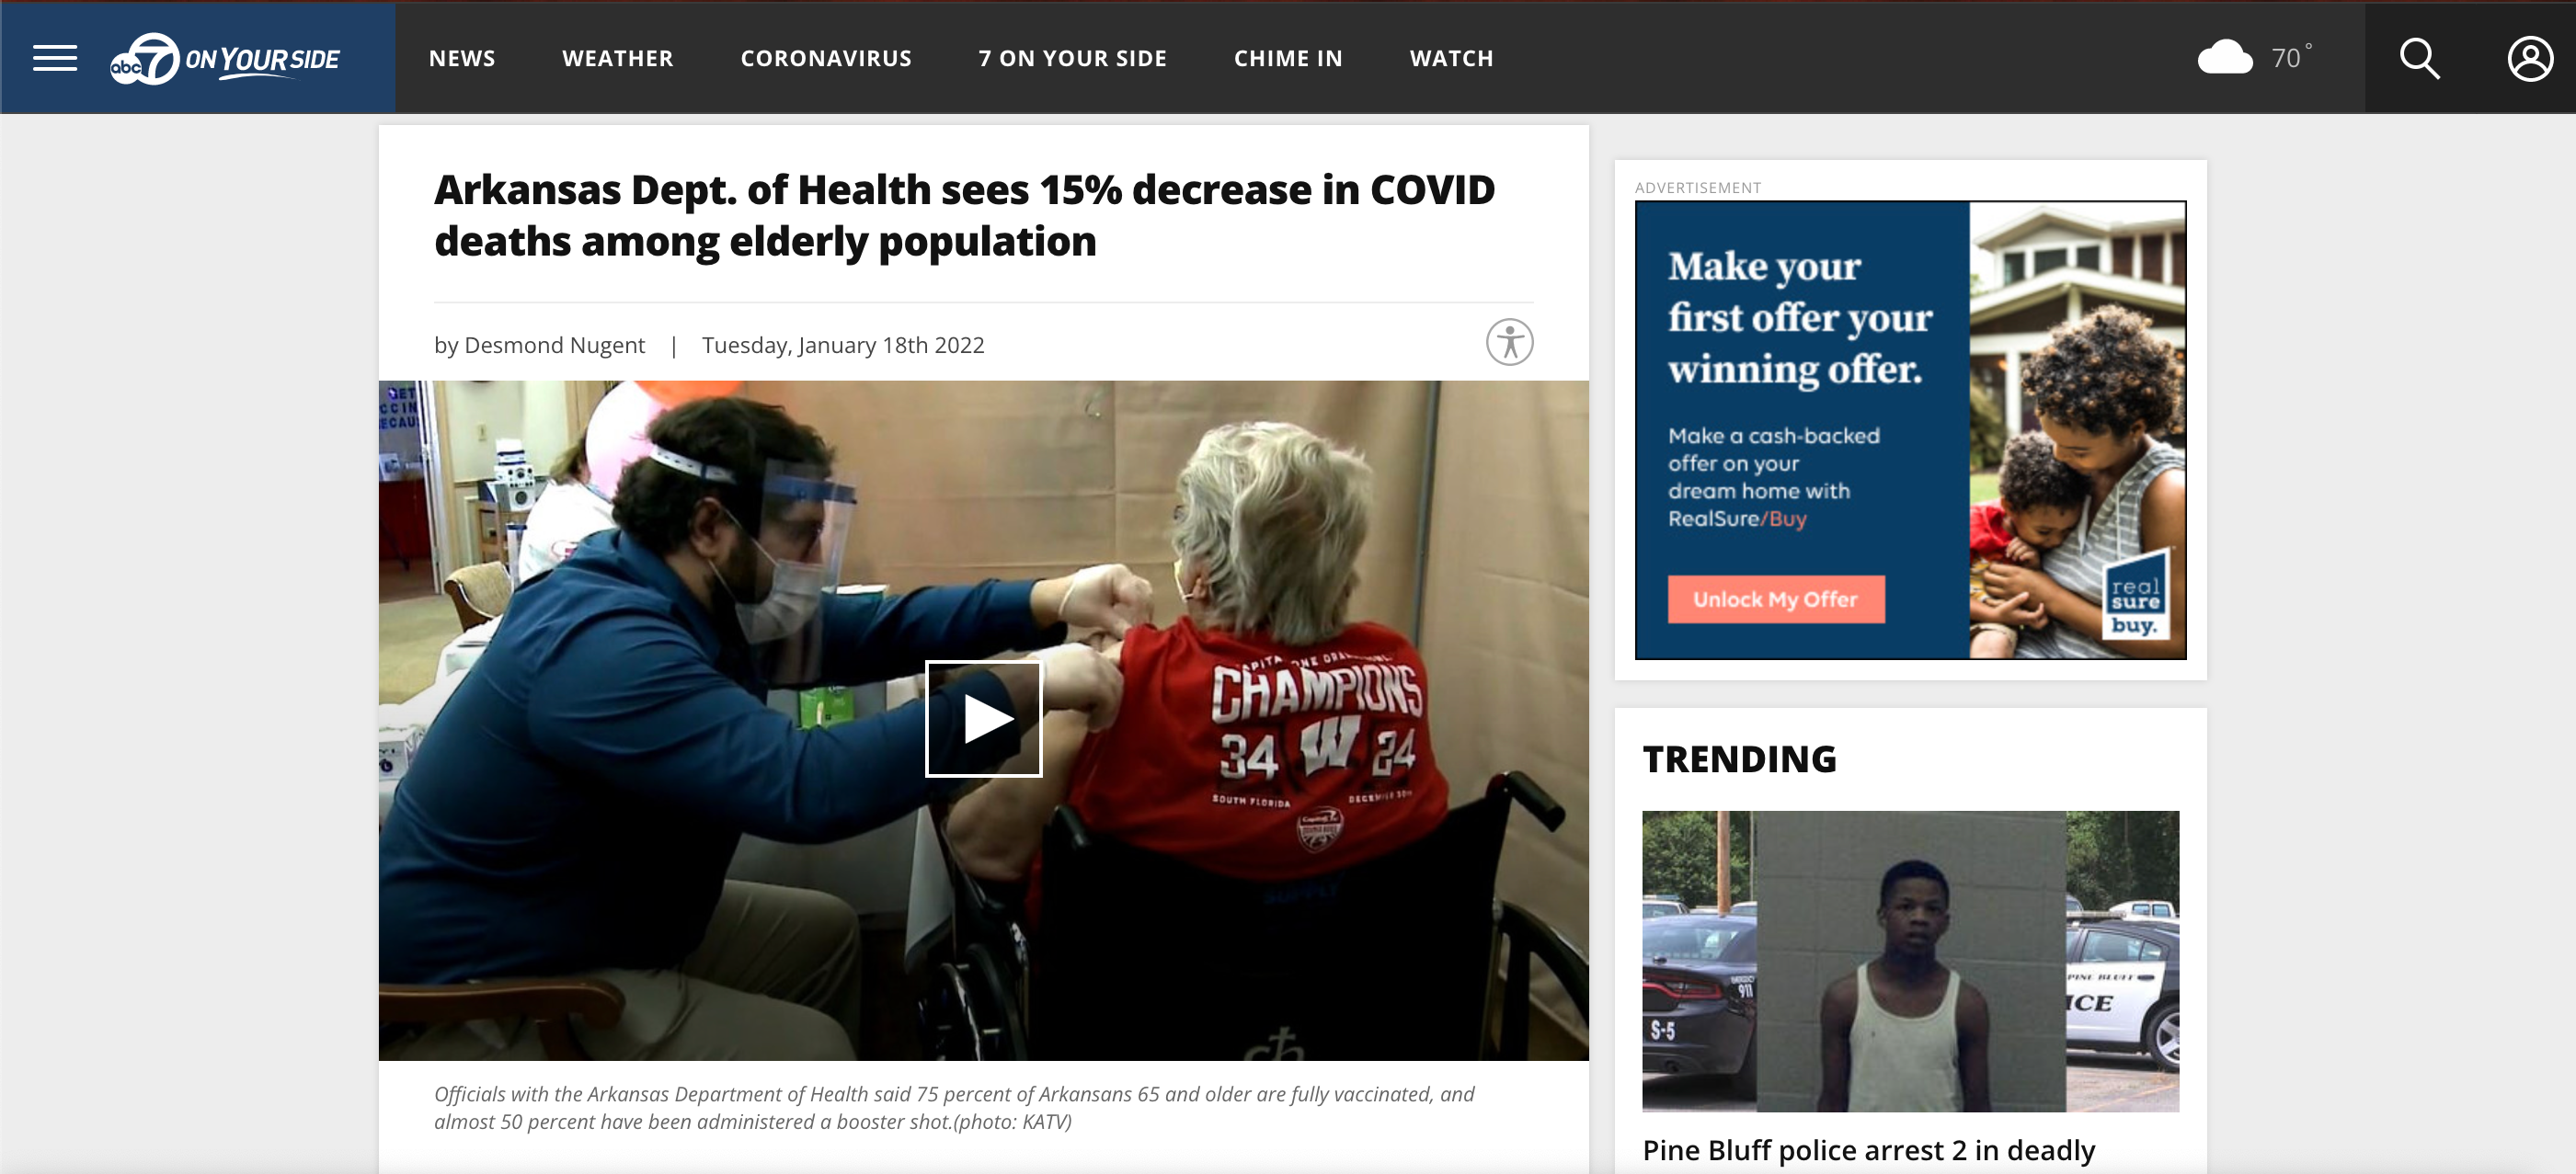Click the ABC 7 On Your Side logo

[225, 59]
